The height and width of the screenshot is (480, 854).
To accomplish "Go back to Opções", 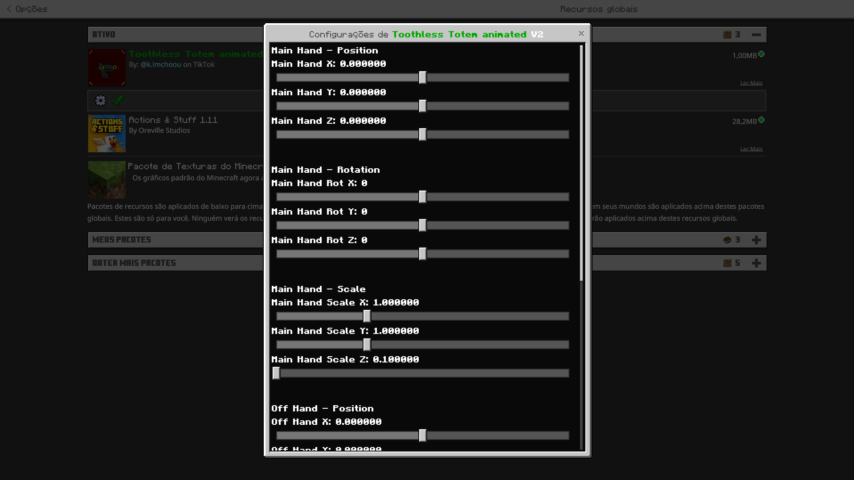I will [x=27, y=9].
